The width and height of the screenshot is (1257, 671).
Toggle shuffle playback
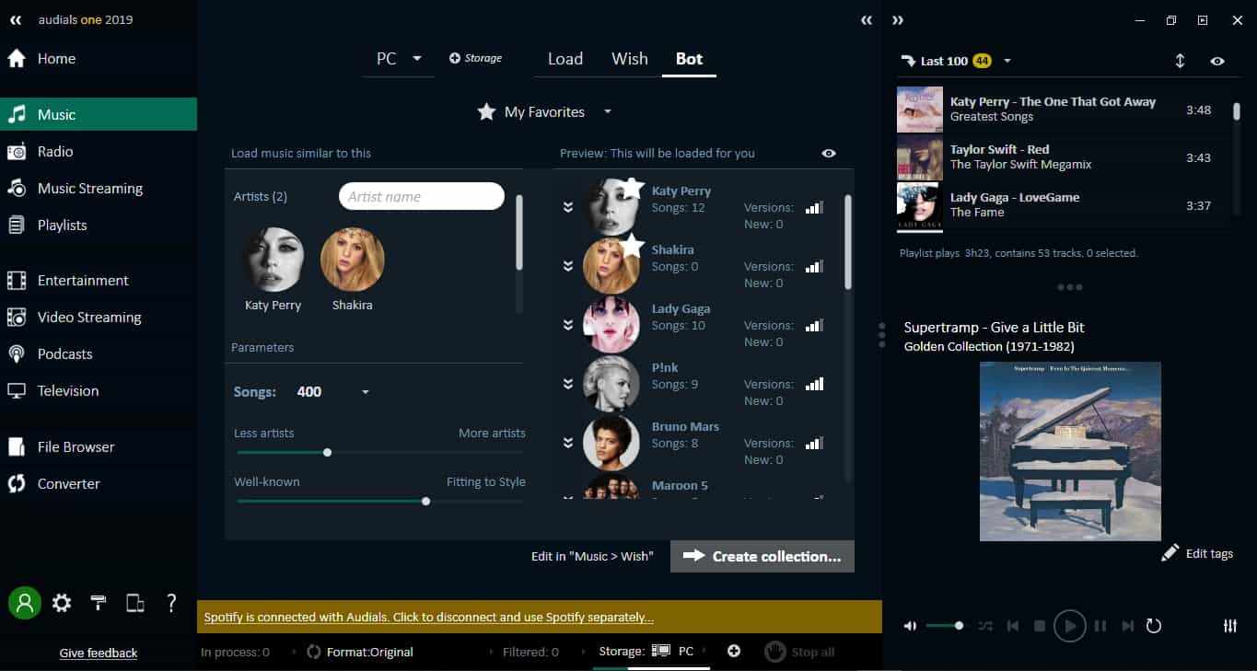coord(985,626)
